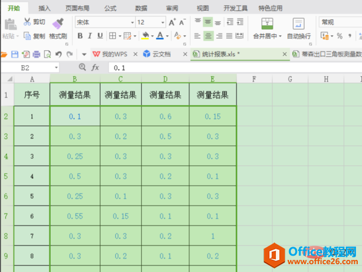Open the 公式 ribbon tab
The image size is (362, 272).
tap(110, 8)
